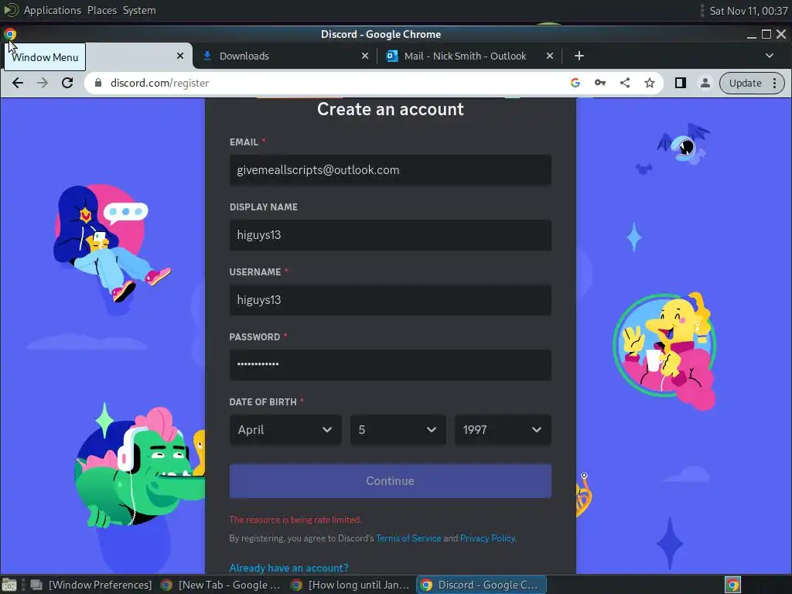Click the rate limited error message

coord(295,520)
